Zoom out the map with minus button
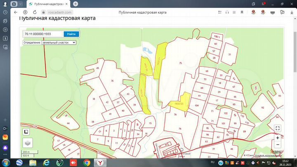 click(278, 145)
